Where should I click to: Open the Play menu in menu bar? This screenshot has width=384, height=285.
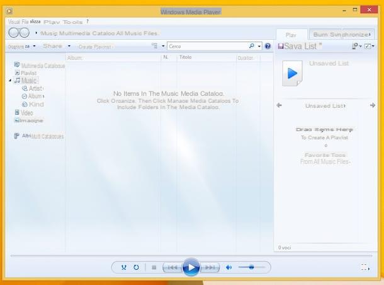(x=52, y=22)
